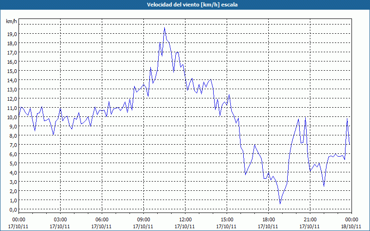The height and width of the screenshot is (231, 370).
Task: Select the 11,0 y-axis label
Action: tap(12, 108)
